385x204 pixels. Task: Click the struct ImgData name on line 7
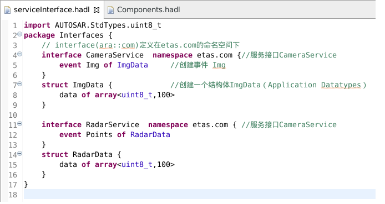pyautogui.click(x=88, y=85)
